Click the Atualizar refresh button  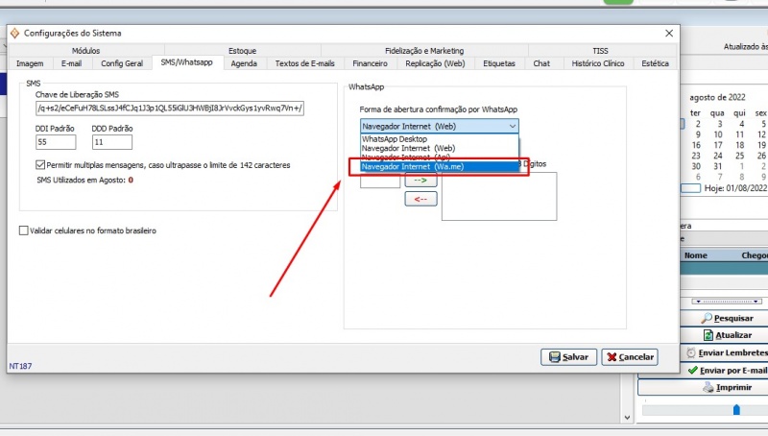pos(727,335)
